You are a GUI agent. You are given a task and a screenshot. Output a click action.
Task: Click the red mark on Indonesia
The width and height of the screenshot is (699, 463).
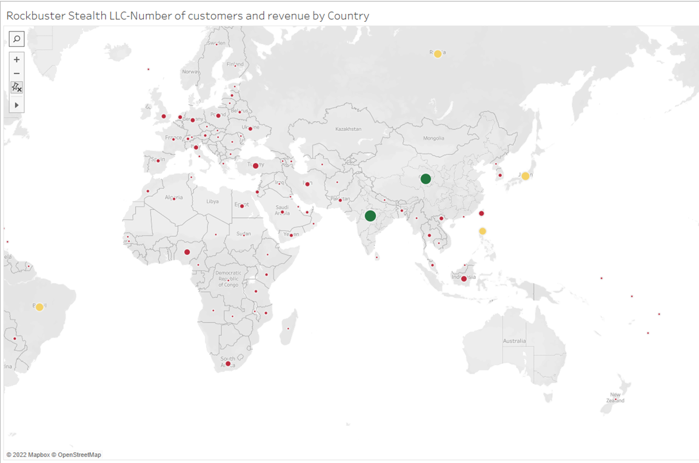point(464,278)
